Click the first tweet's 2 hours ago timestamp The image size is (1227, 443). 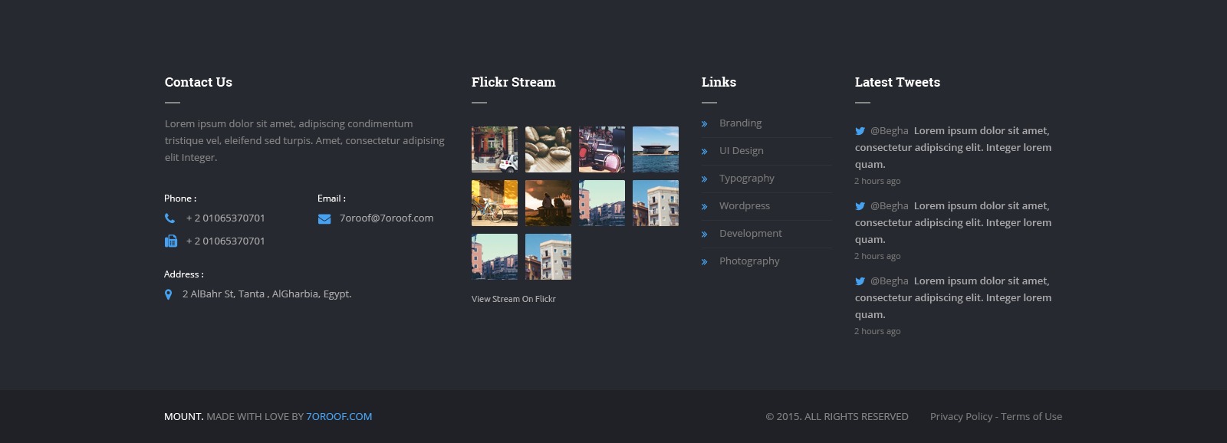pyautogui.click(x=877, y=182)
